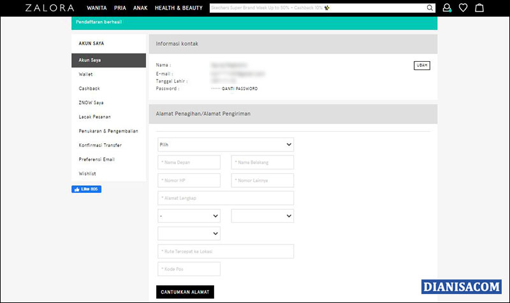
Task: Open the user account icon
Action: click(447, 8)
